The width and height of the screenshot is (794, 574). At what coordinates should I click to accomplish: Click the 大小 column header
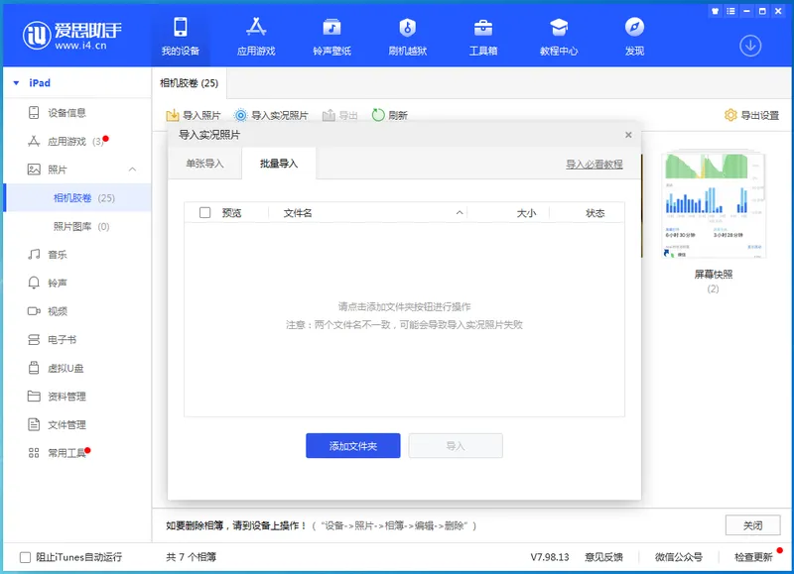526,213
